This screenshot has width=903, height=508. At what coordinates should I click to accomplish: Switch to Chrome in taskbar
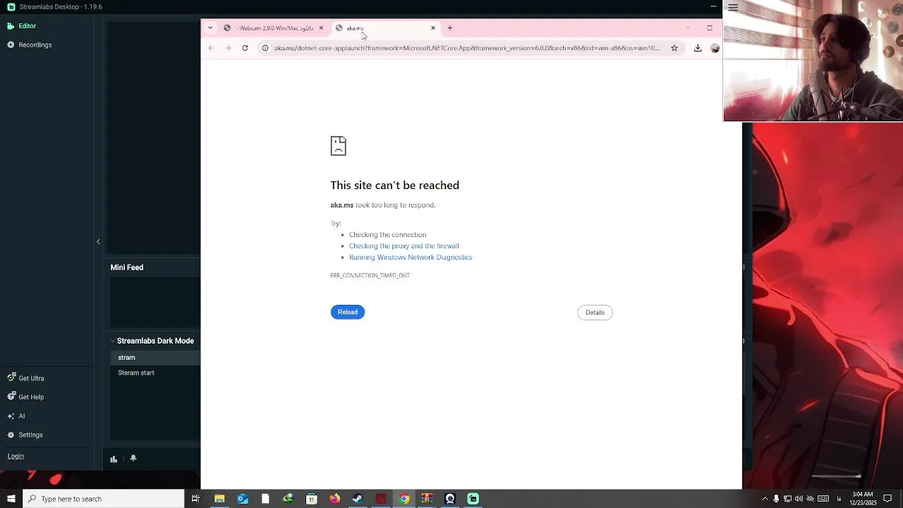(404, 499)
